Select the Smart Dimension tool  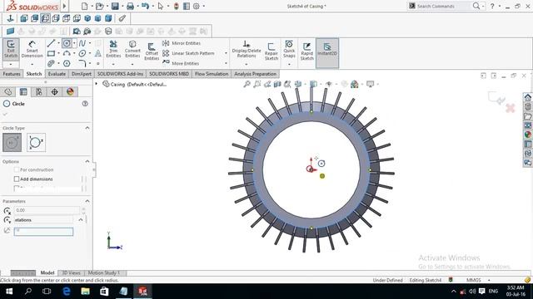(32, 49)
